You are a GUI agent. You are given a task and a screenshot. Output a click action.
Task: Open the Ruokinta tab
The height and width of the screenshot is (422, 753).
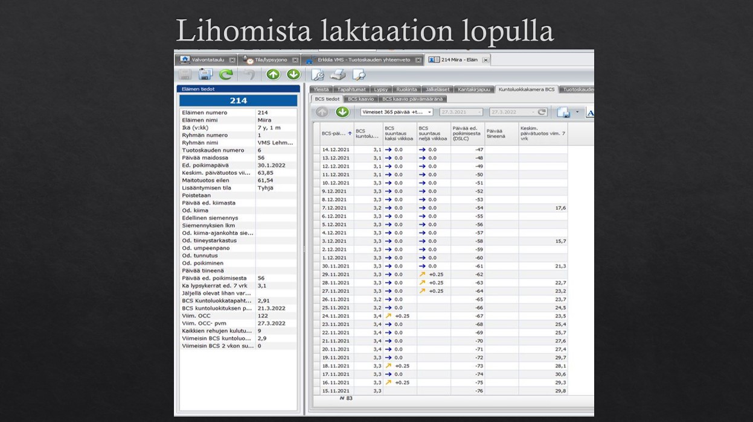point(406,89)
